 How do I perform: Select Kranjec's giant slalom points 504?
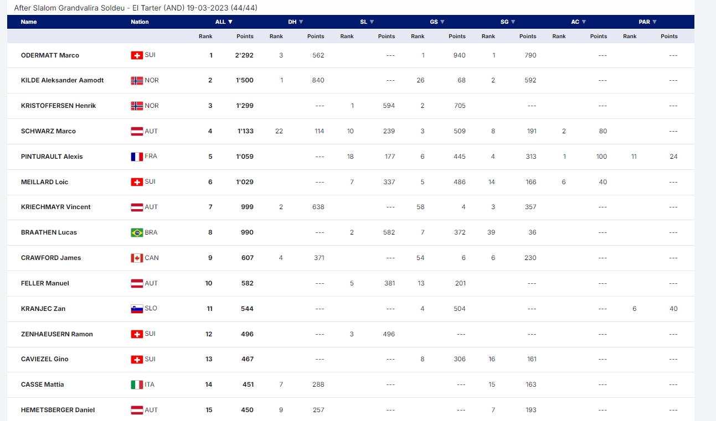[460, 309]
